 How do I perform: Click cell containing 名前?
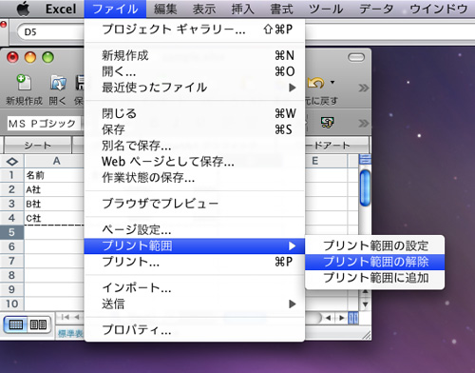[54, 175]
